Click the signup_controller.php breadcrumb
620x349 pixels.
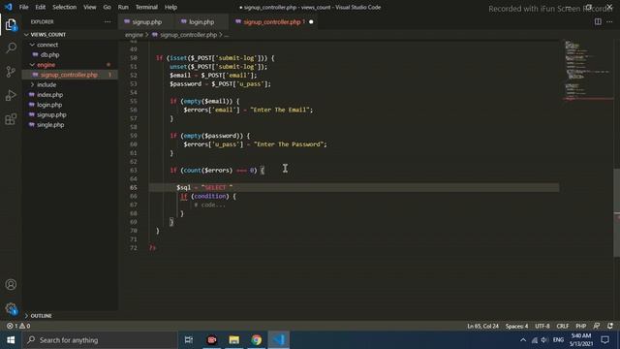click(188, 35)
